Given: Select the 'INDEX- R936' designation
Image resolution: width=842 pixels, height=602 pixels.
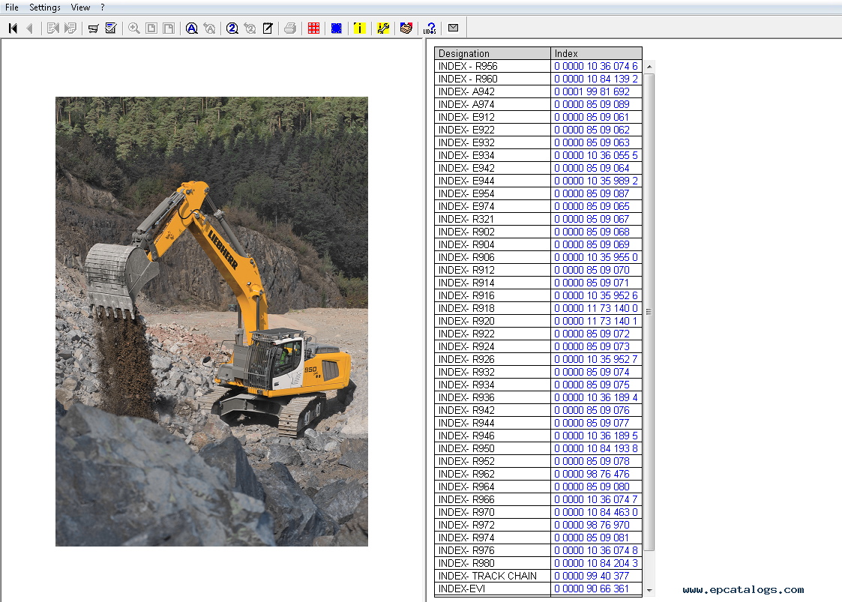Looking at the screenshot, I should [x=466, y=397].
